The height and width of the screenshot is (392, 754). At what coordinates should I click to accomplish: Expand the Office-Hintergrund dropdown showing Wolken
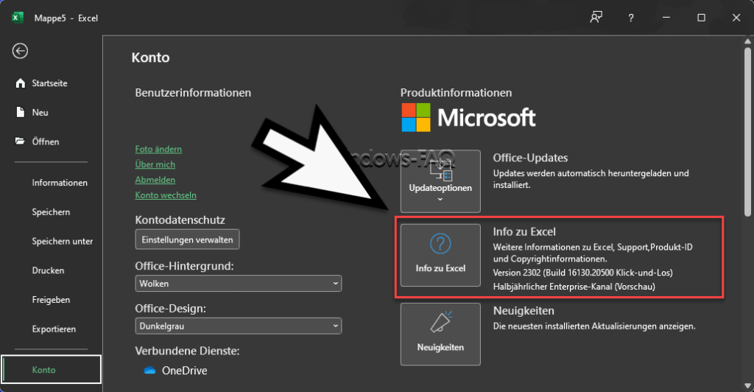[238, 284]
